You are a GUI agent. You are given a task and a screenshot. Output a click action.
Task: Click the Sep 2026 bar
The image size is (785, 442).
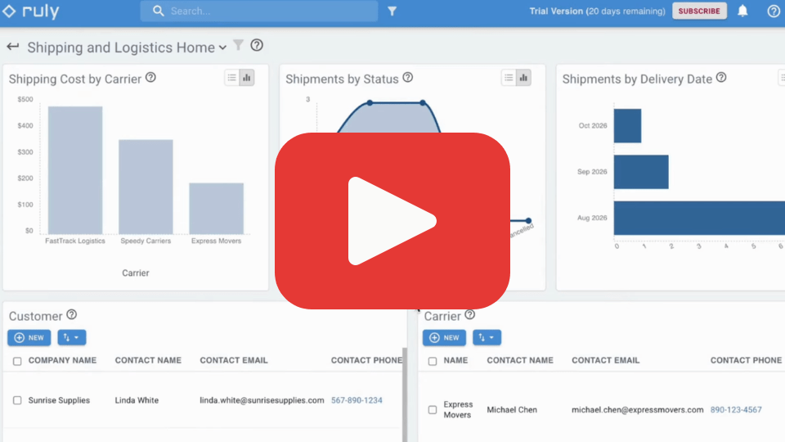[641, 172]
